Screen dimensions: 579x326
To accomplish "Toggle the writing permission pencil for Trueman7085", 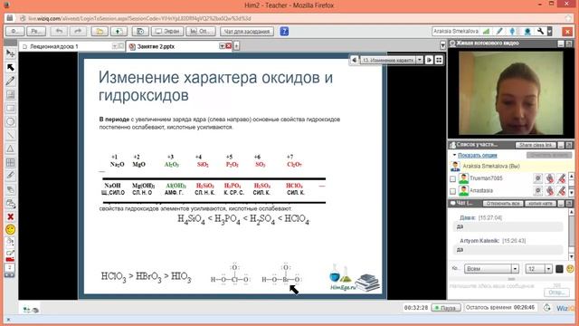I will (x=561, y=178).
